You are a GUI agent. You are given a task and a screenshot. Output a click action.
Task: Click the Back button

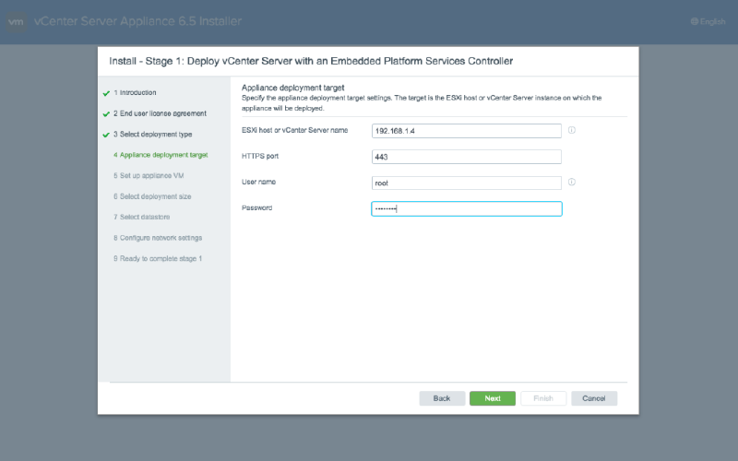coord(442,398)
